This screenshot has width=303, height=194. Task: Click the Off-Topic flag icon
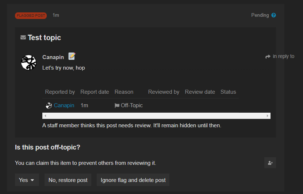click(x=117, y=106)
